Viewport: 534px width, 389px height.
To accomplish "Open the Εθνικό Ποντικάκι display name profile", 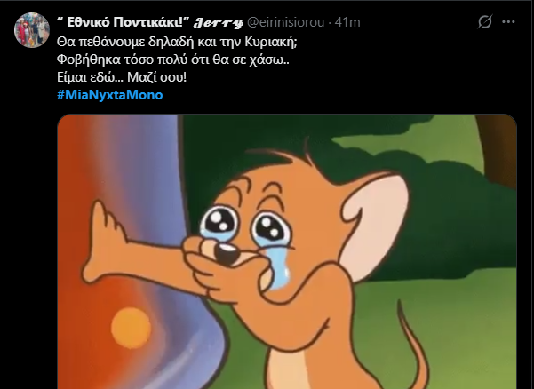I will (x=124, y=22).
